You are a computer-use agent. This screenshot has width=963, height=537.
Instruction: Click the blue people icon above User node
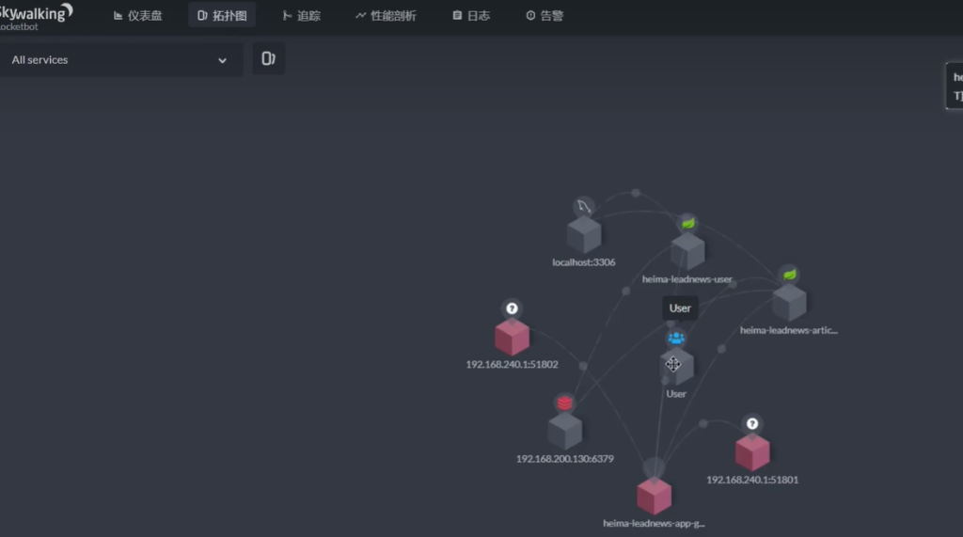676,338
